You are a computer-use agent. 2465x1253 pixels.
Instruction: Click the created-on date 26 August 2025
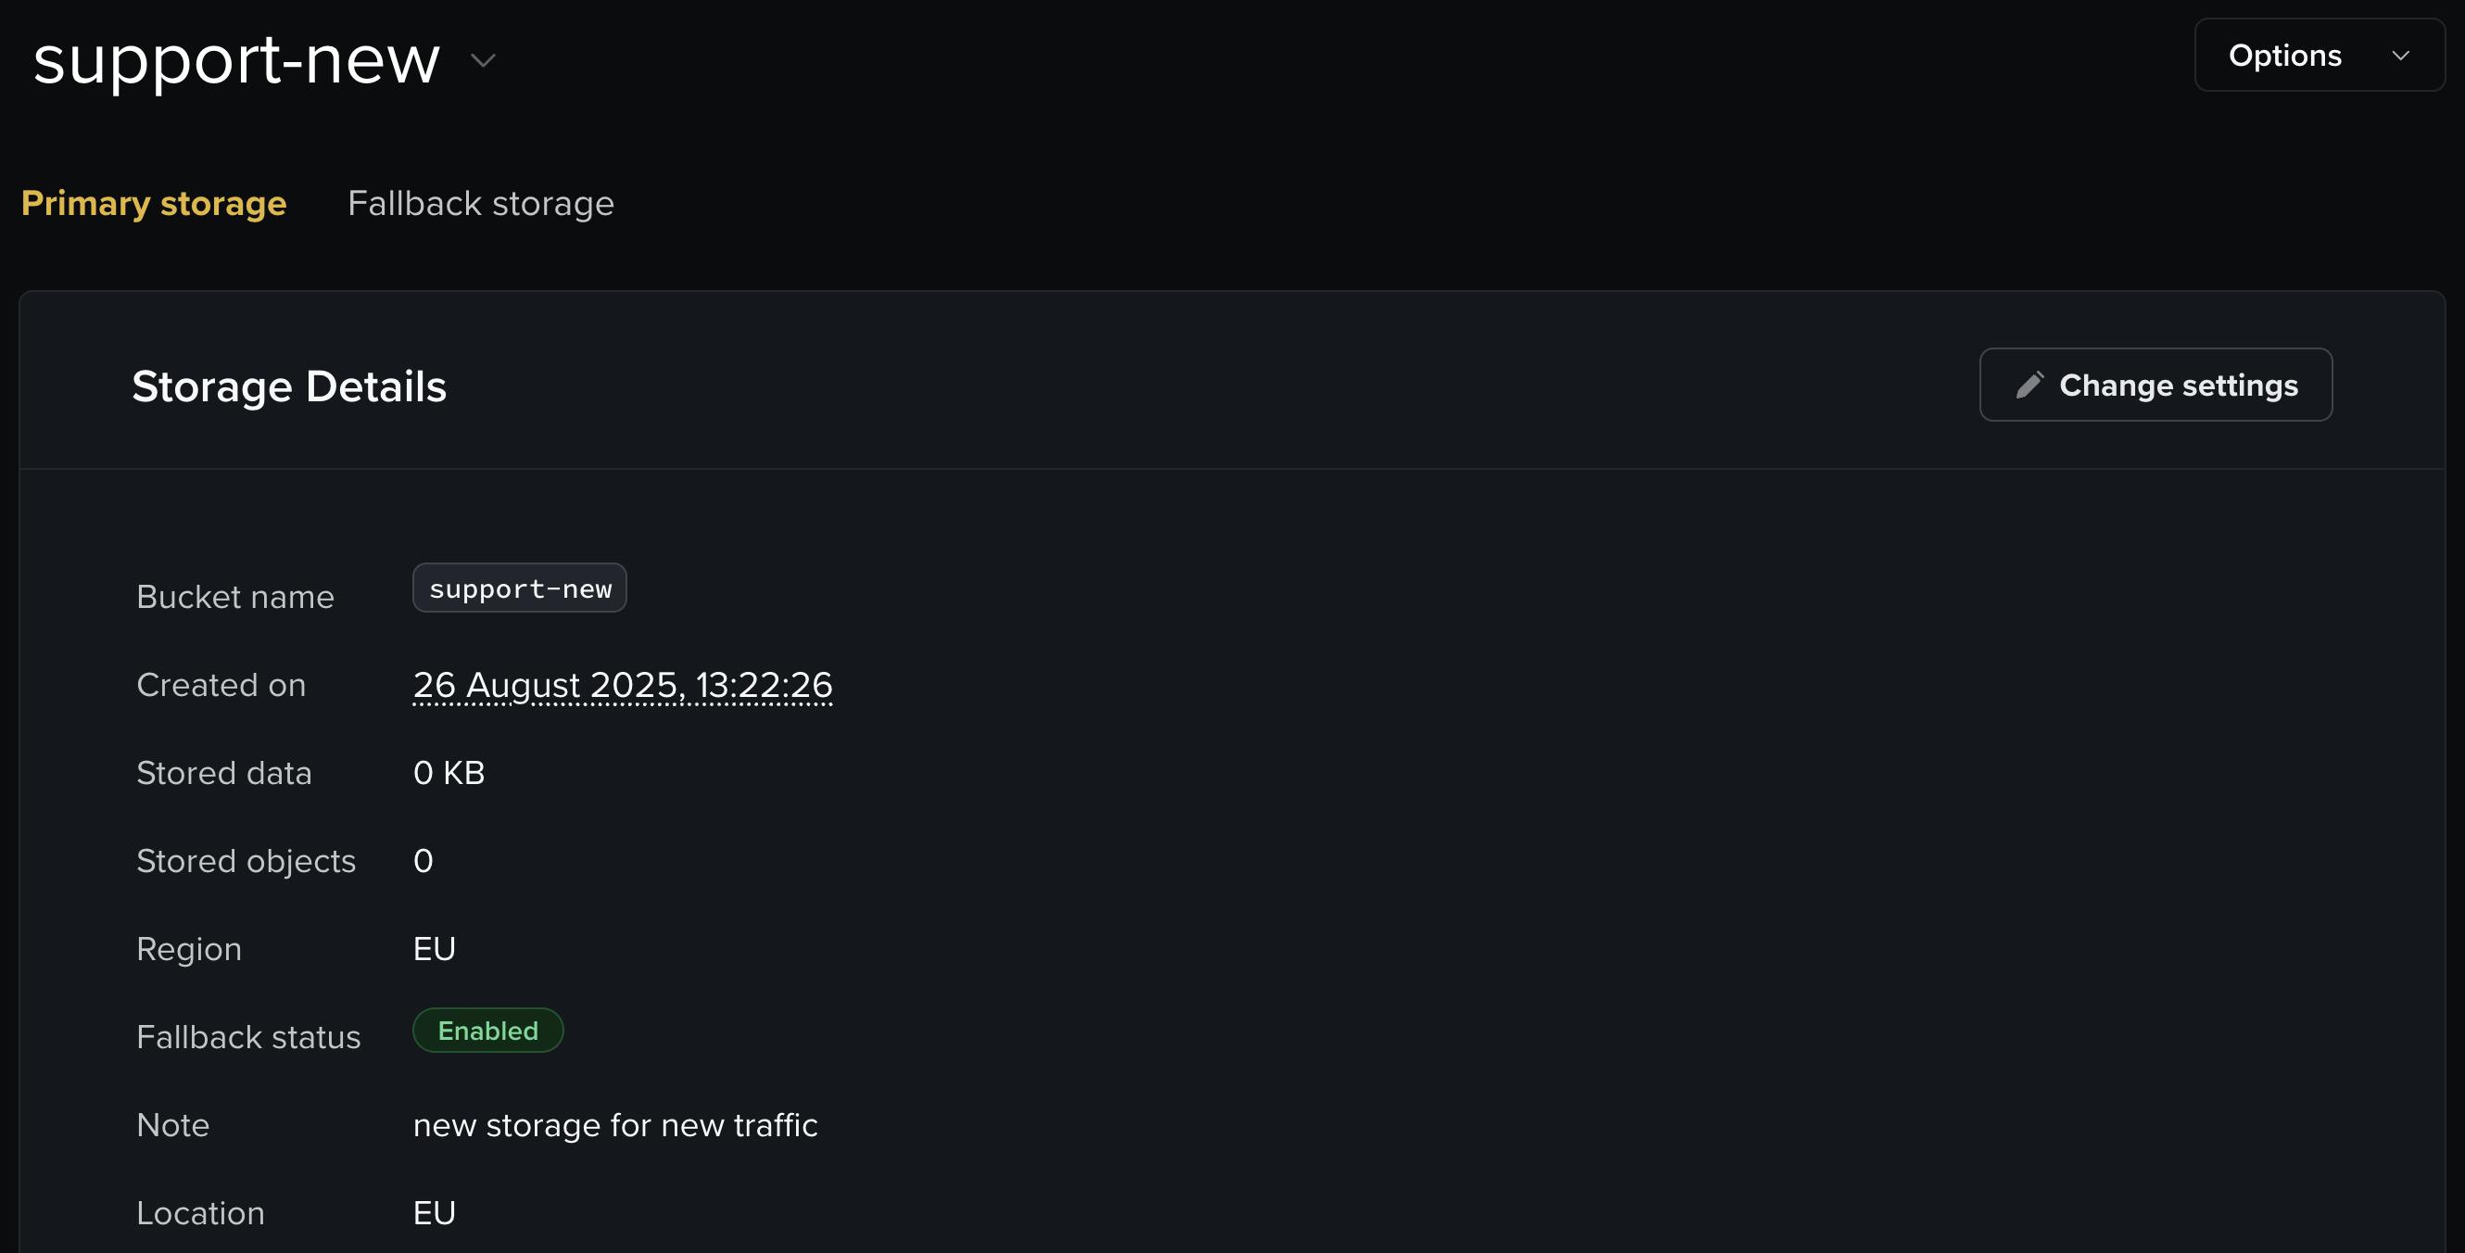click(622, 686)
